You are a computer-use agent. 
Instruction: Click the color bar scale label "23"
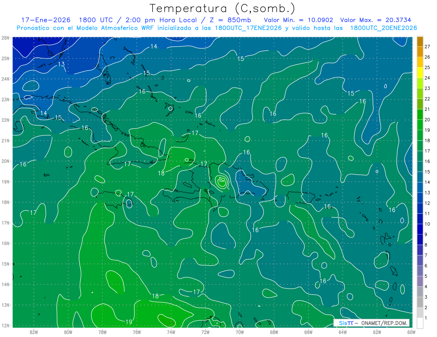pos(427,88)
